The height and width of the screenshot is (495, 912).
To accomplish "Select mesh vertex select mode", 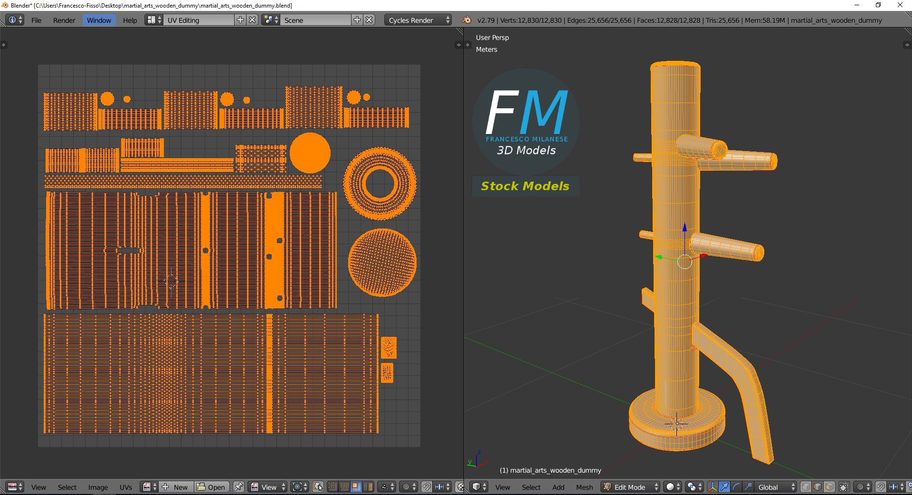I will (x=806, y=487).
